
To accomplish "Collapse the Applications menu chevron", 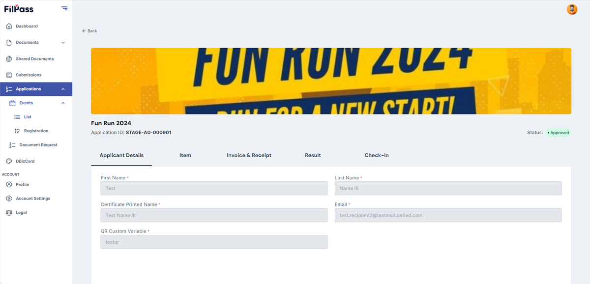I will [x=63, y=89].
